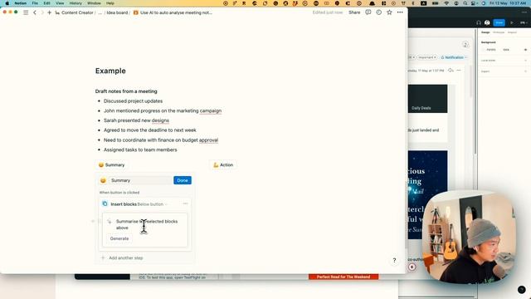Switch to the Figma Prototype tab
Image resolution: width=531 pixels, height=299 pixels.
(499, 32)
